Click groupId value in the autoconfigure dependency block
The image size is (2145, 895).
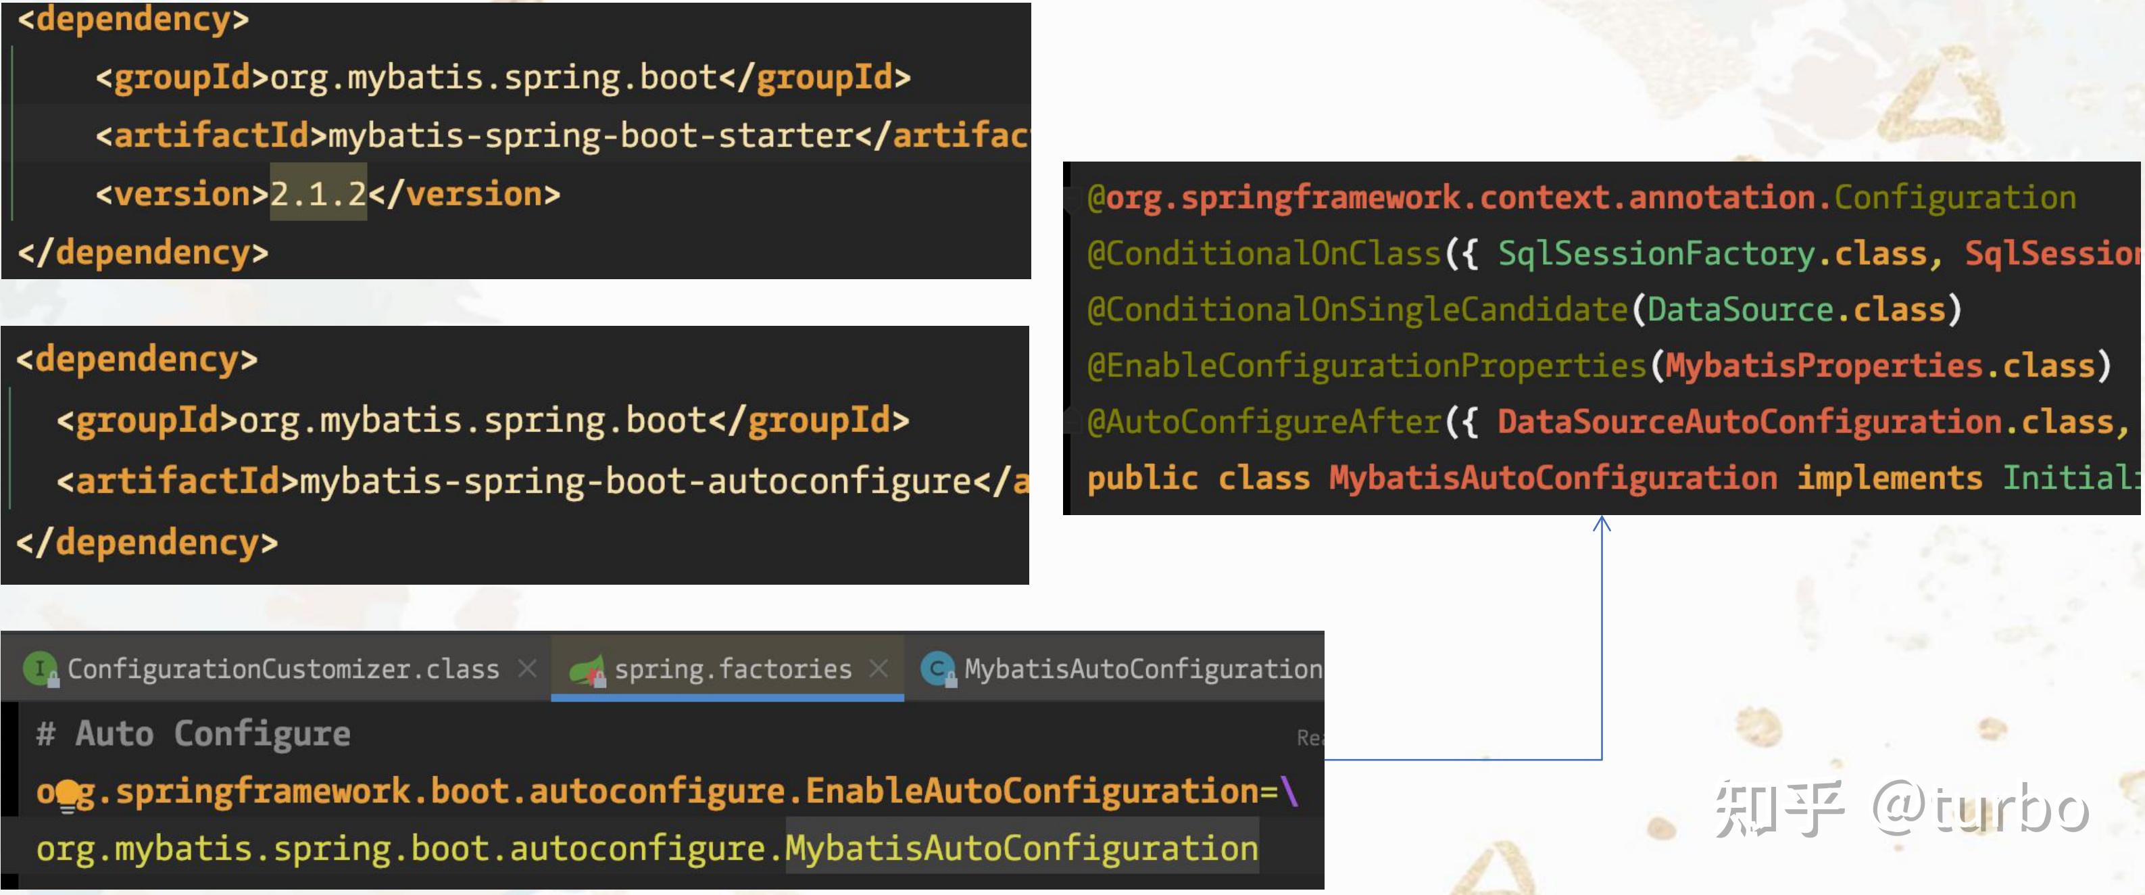pos(473,421)
